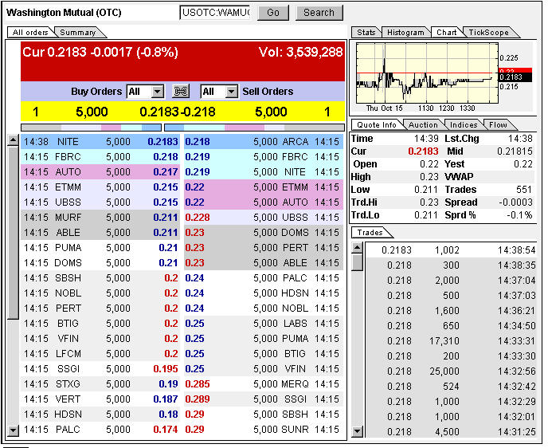This screenshot has width=548, height=448.
Task: Click the order book scroll-up arrow
Action: pyautogui.click(x=13, y=140)
